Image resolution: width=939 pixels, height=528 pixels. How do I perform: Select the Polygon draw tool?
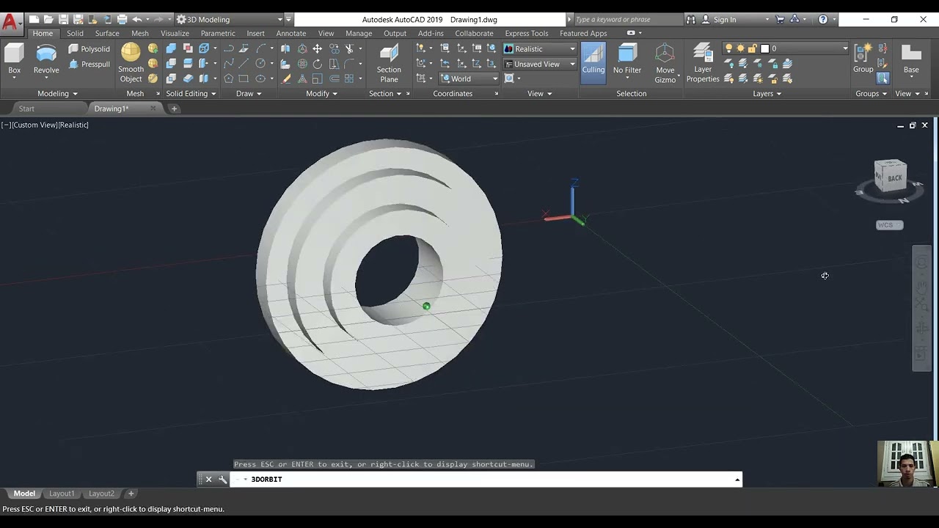point(228,78)
